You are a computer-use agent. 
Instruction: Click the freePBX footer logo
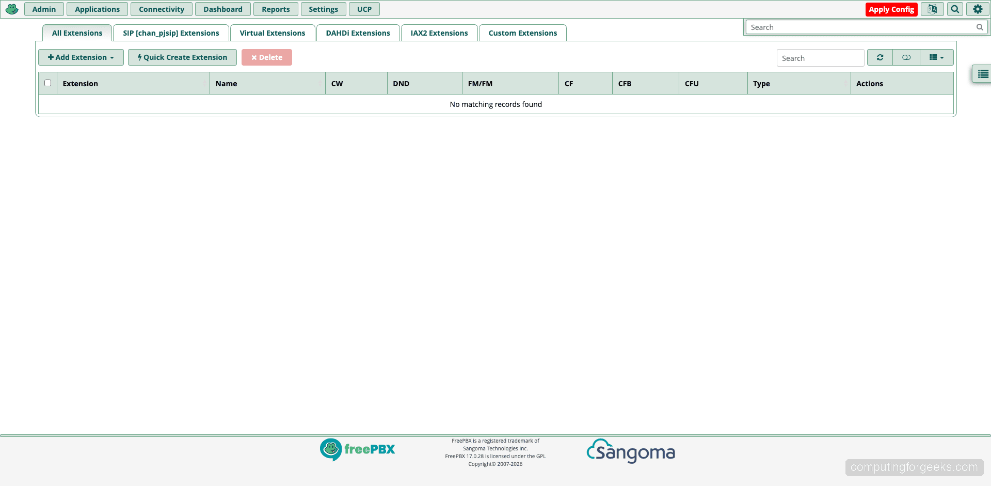click(x=357, y=449)
